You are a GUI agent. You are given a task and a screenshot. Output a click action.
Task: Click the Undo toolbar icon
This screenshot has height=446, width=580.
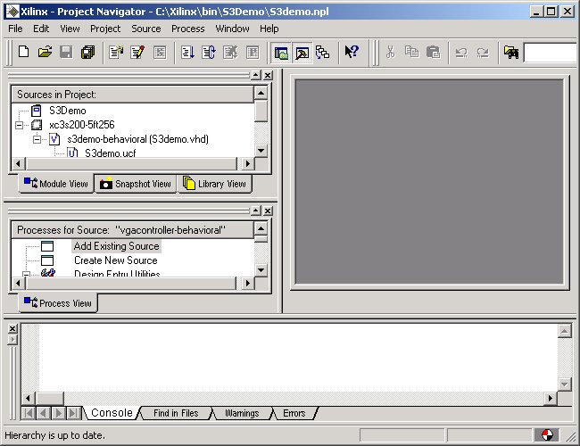[461, 53]
